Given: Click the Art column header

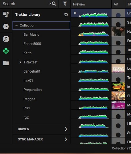Looking at the screenshot, I should (x=116, y=4).
